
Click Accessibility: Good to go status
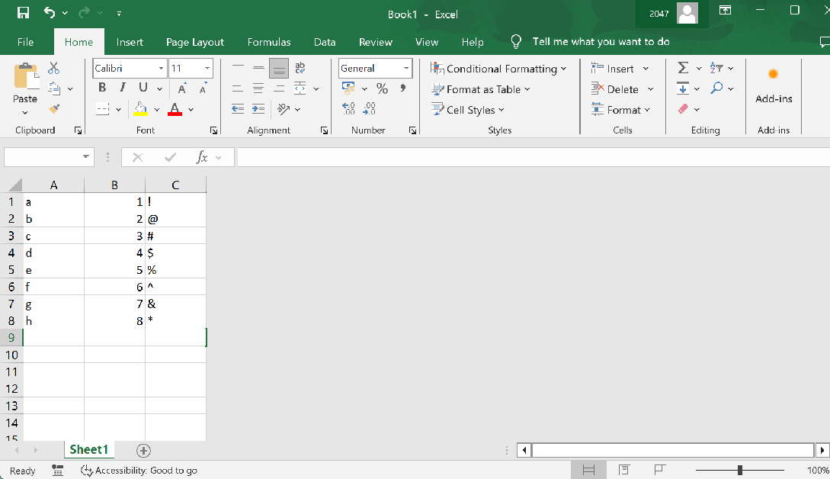(x=139, y=471)
